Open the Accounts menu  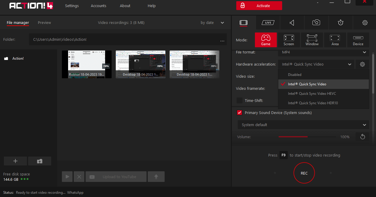(x=99, y=6)
